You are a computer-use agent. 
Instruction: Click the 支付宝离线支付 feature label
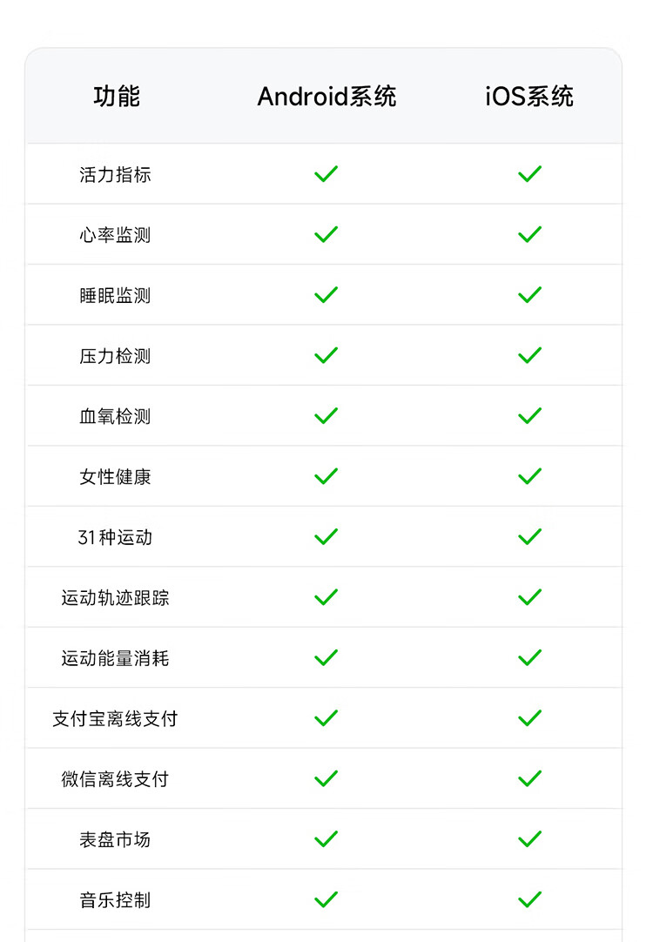click(115, 719)
